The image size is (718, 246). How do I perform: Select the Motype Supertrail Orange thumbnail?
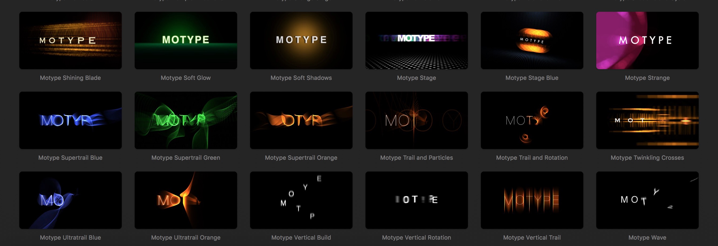point(301,120)
